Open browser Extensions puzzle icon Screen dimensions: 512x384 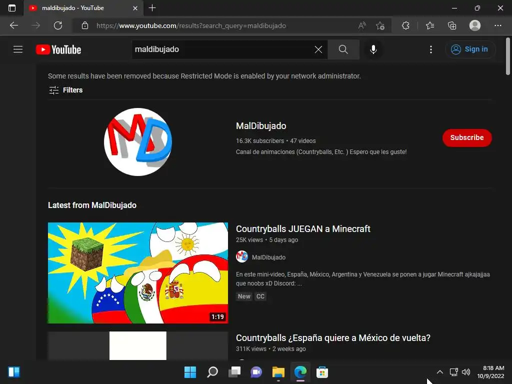click(x=405, y=25)
